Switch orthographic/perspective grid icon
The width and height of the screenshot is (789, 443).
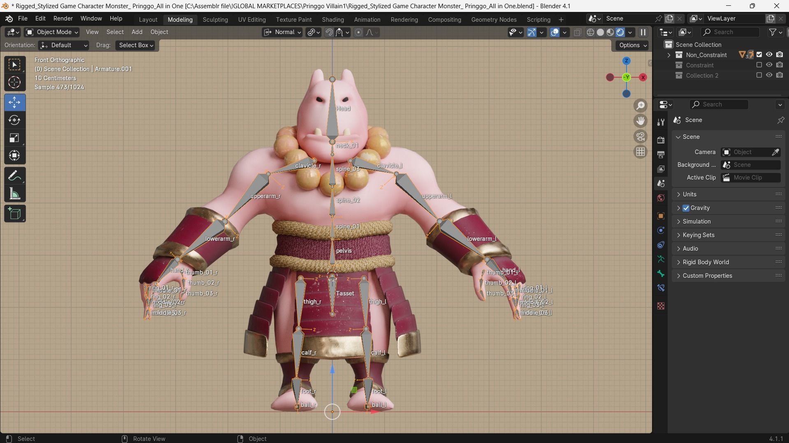640,152
